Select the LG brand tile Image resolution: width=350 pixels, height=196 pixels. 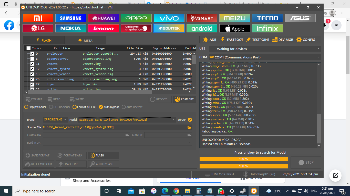(38, 28)
